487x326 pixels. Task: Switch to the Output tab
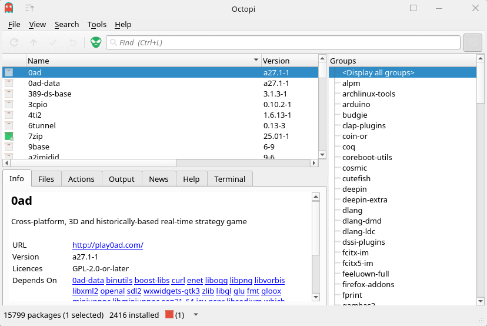(x=122, y=179)
